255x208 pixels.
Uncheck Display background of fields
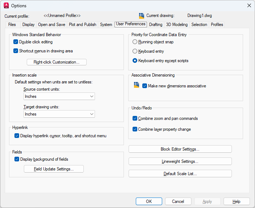(x=17, y=159)
